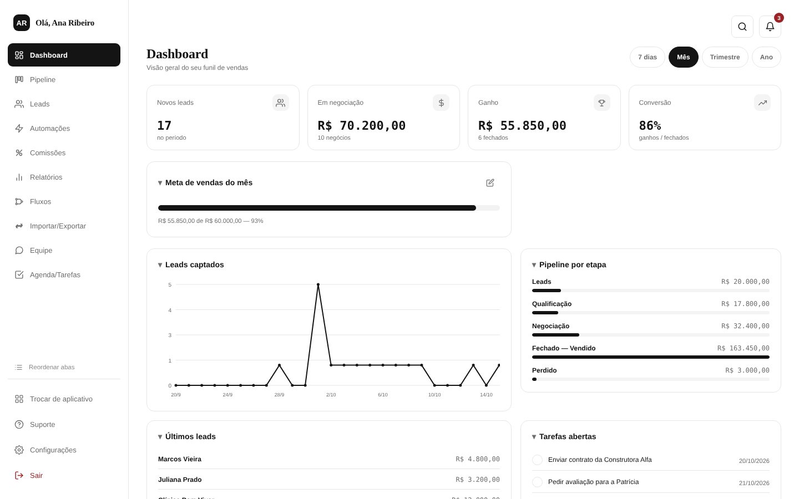Click the Dashboard grid icon in sidebar
Viewport: 799px width, 499px height.
click(19, 55)
